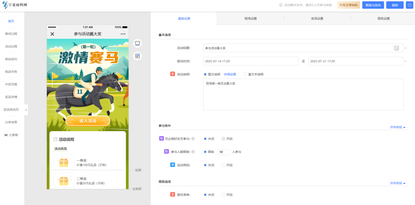Open 详细设置 link next to 图文说明
The width and height of the screenshot is (415, 205).
pos(230,75)
